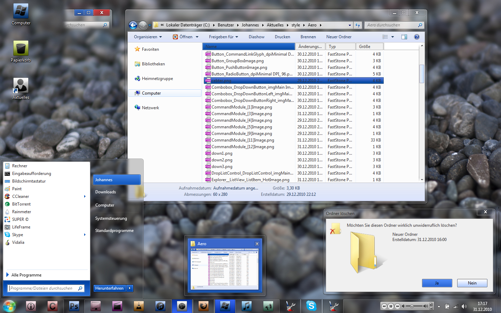
Task: Click Diashow in the Explorer toolbar
Action: click(x=256, y=37)
